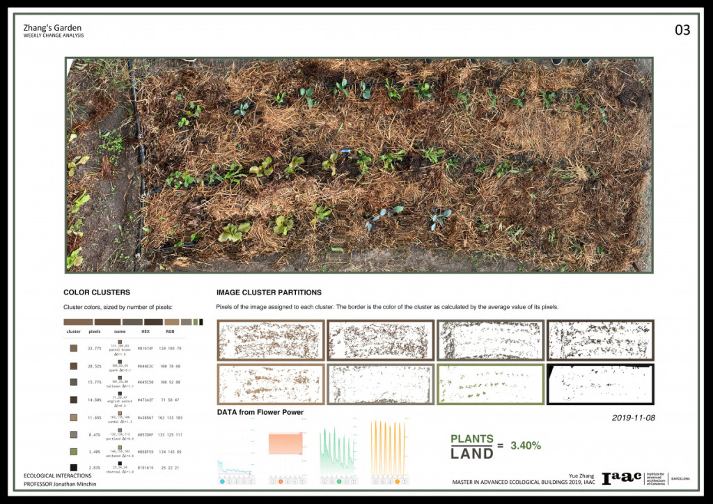Image resolution: width=713 pixels, height=504 pixels.
Task: Click the HEX column header
Action: click(146, 332)
